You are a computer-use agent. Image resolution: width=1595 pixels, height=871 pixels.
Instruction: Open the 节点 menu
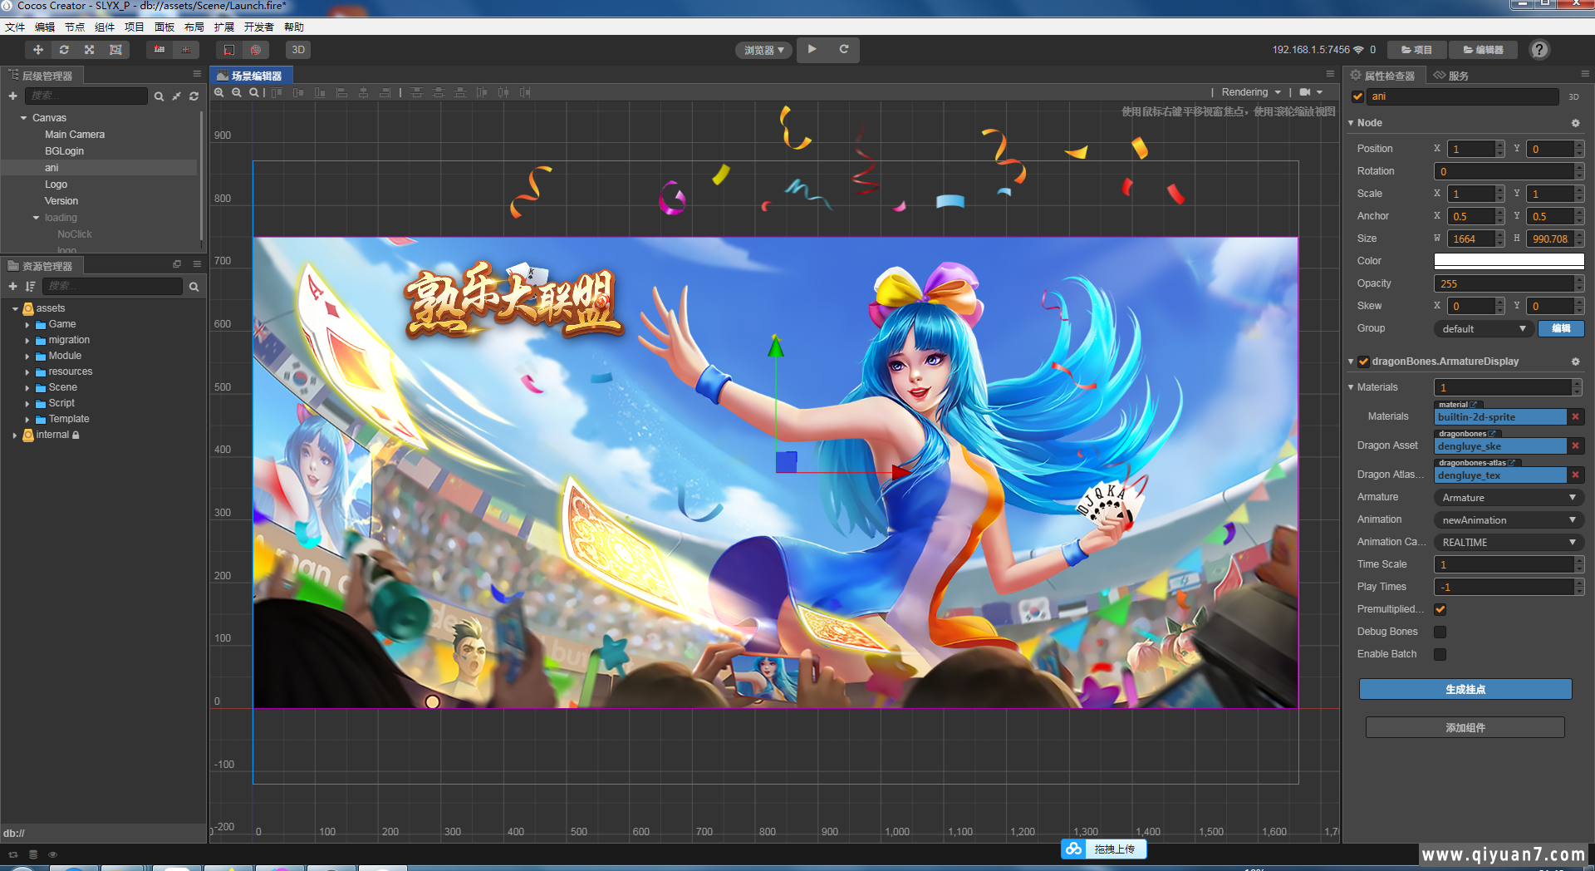tap(75, 27)
